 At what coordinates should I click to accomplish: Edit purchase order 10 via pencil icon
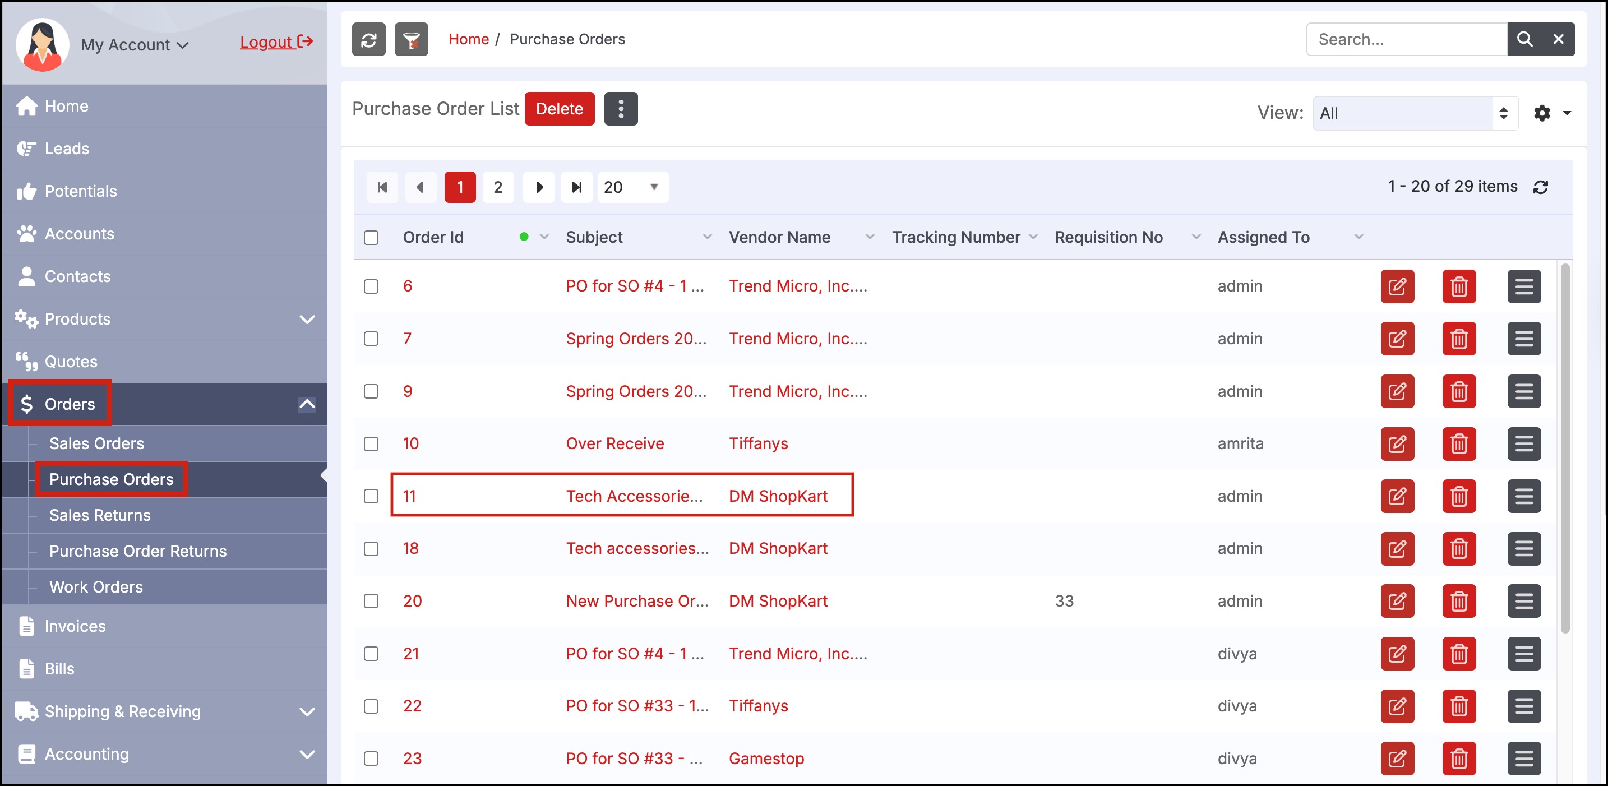(1397, 444)
